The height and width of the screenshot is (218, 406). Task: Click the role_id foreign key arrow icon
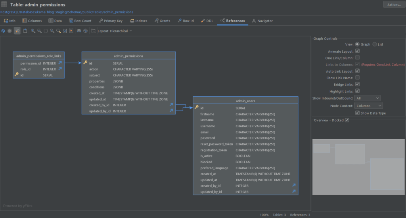click(60, 69)
